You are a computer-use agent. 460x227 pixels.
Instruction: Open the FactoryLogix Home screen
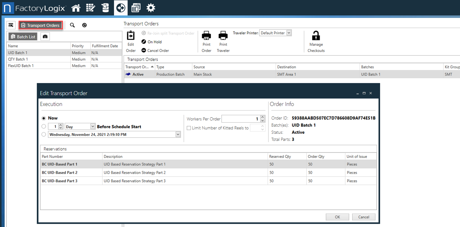[x=76, y=8]
